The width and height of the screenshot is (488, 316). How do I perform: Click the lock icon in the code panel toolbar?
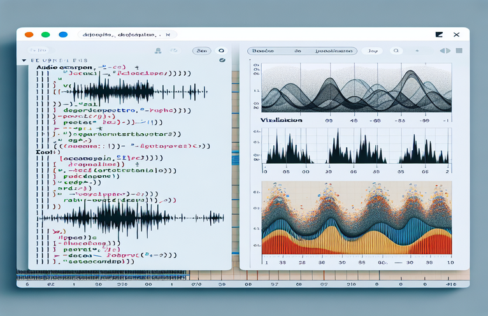click(157, 50)
